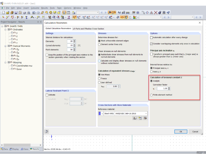The width and height of the screenshot is (206, 155).
Task: Click the show values x.xx icon
Action: pyautogui.click(x=114, y=13)
